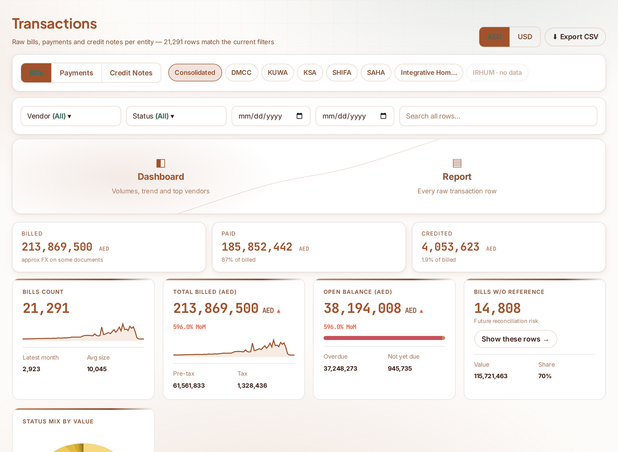
Task: Click the open balance overdue progress bar
Action: pyautogui.click(x=384, y=338)
